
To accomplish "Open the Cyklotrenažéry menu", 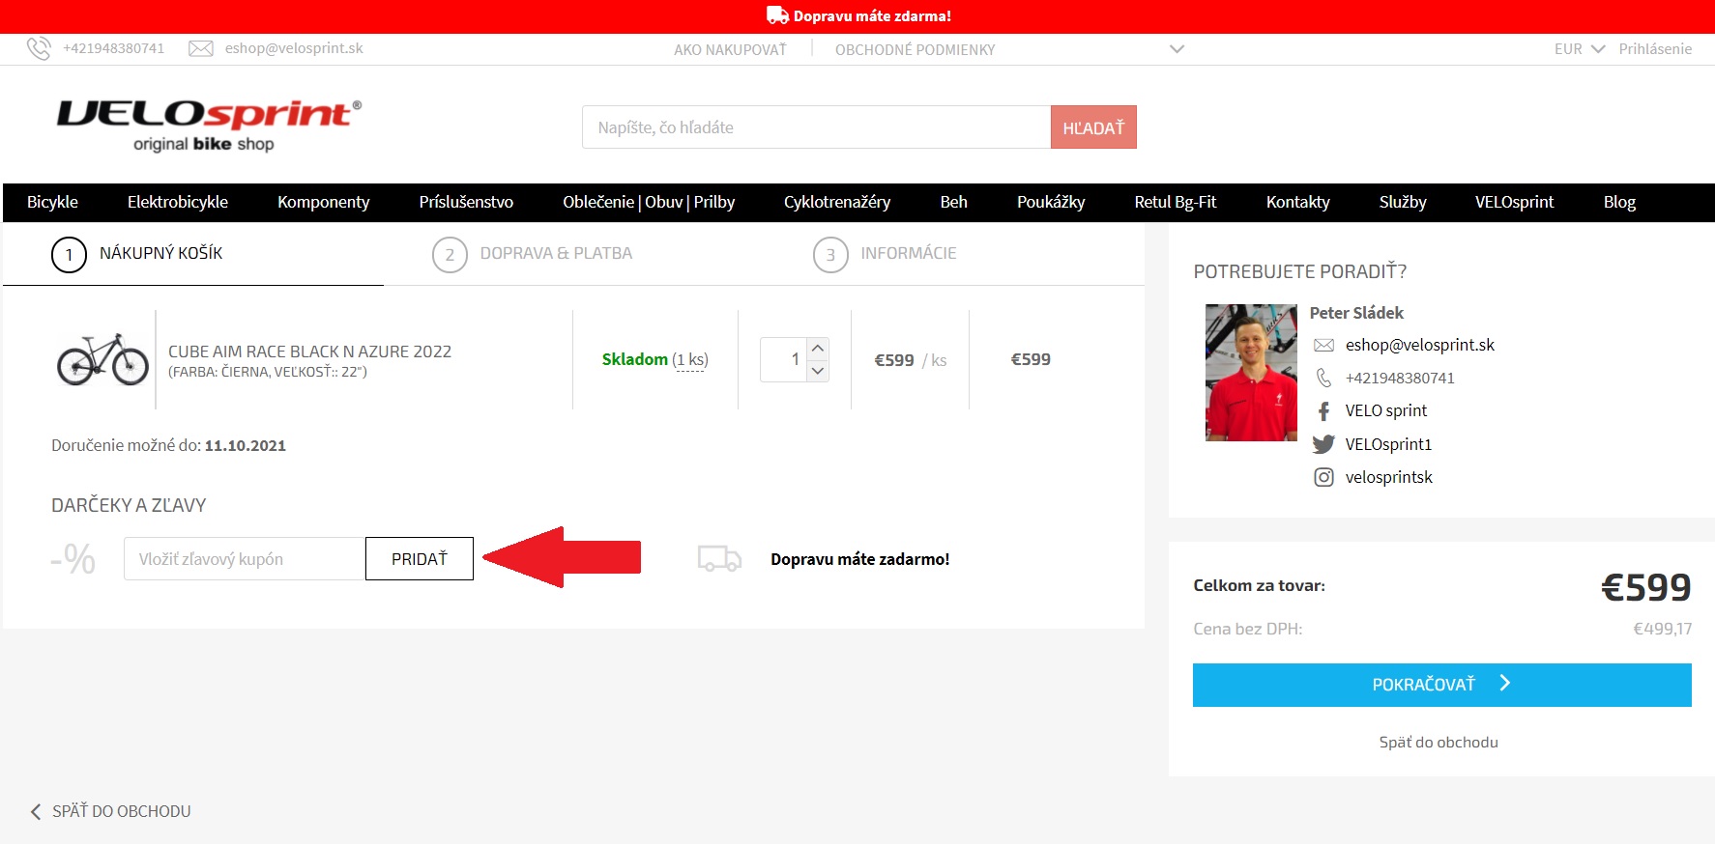I will 837,202.
